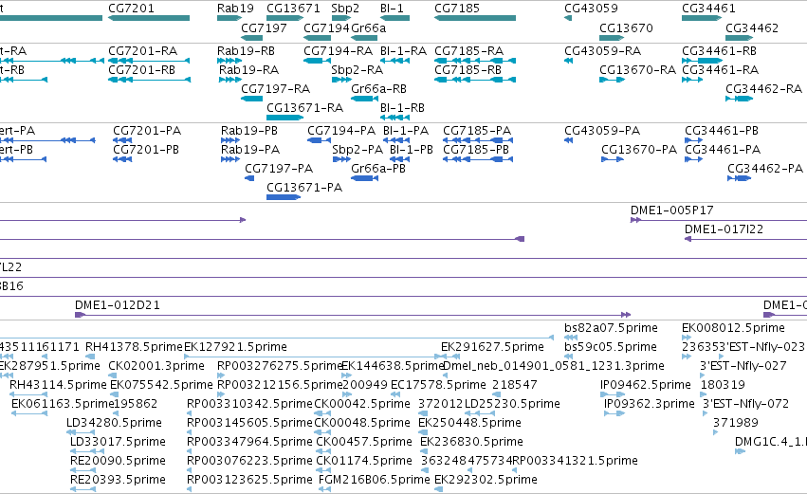The height and width of the screenshot is (494, 807).
Task: Click the Gr66a-RB transcript label
Action: pyautogui.click(x=378, y=88)
